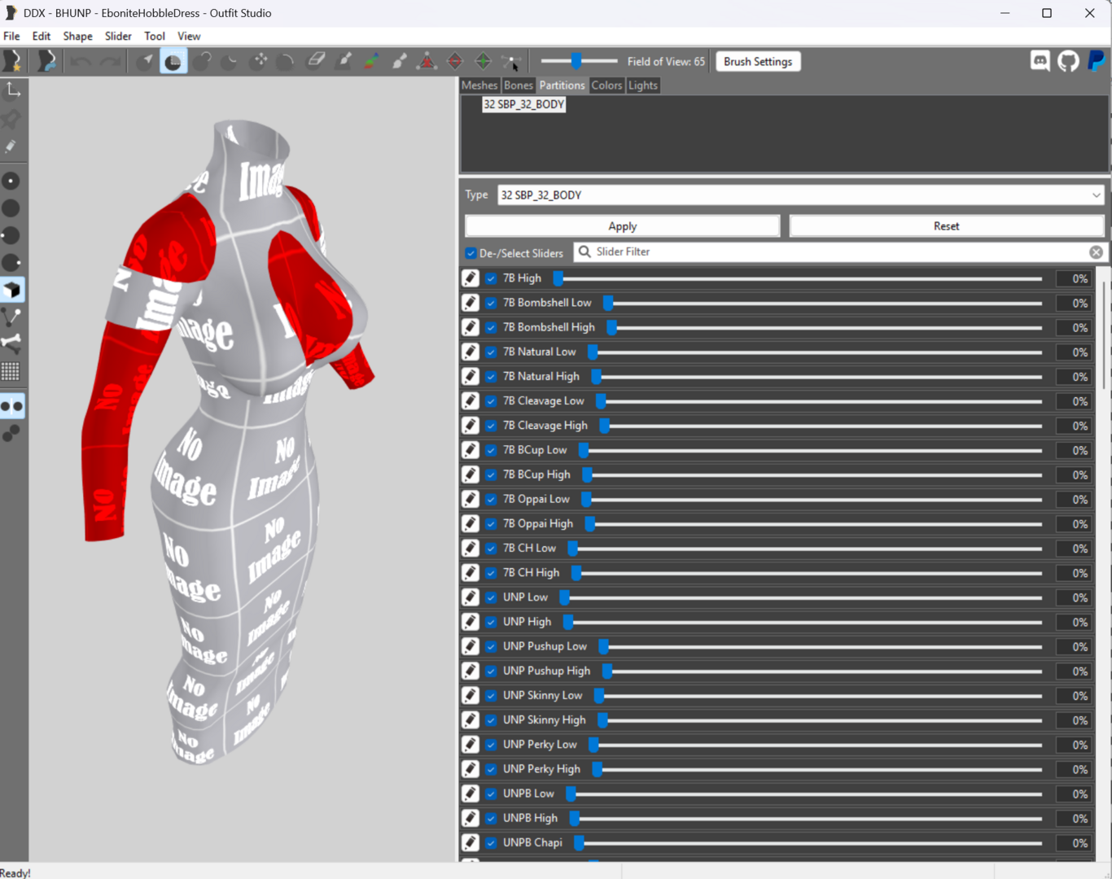Select the Split Edge tool

coord(484,61)
